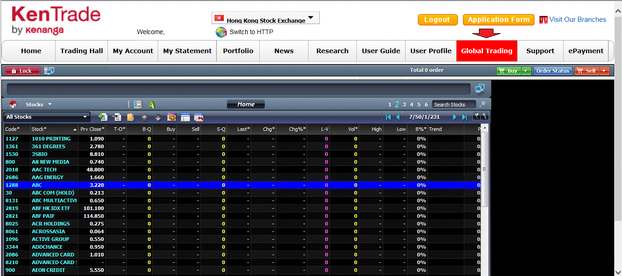Screen dimensions: 622x276
Task: Switch connection via Switch to HTTP
Action: [x=250, y=32]
